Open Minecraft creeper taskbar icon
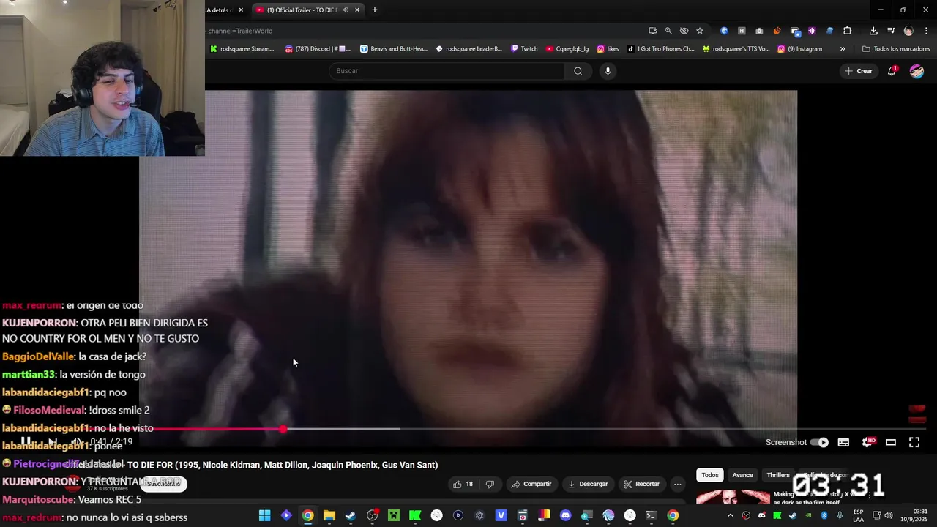 tap(394, 515)
